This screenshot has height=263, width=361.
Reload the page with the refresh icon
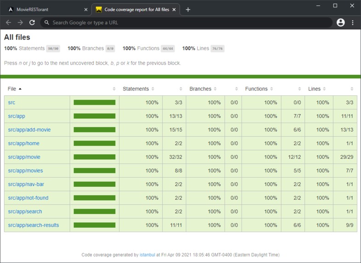pyautogui.click(x=32, y=22)
